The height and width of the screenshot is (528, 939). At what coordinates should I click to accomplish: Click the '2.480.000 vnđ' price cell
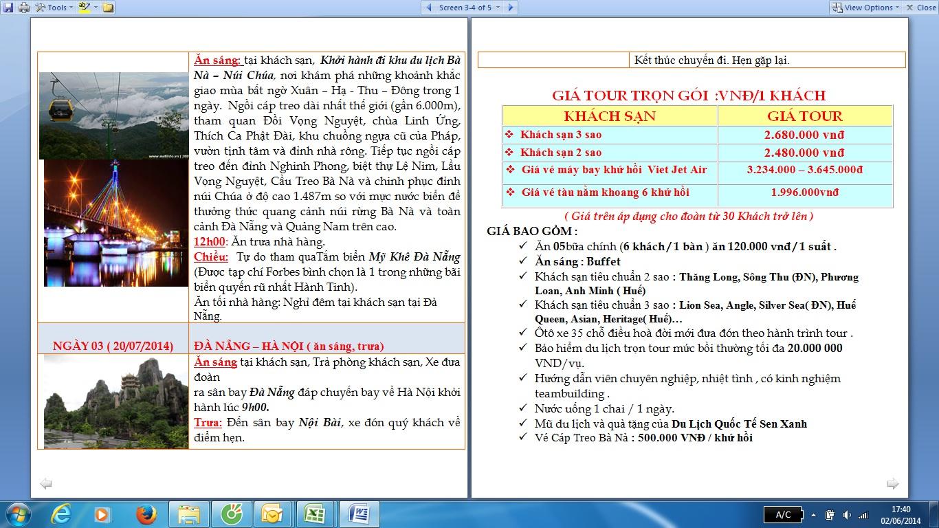point(805,153)
